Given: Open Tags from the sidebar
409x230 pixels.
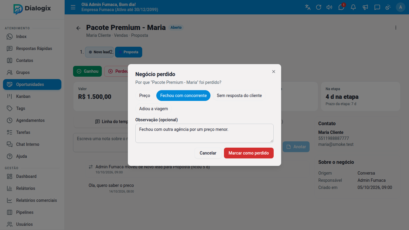Looking at the screenshot, I should tap(32, 108).
